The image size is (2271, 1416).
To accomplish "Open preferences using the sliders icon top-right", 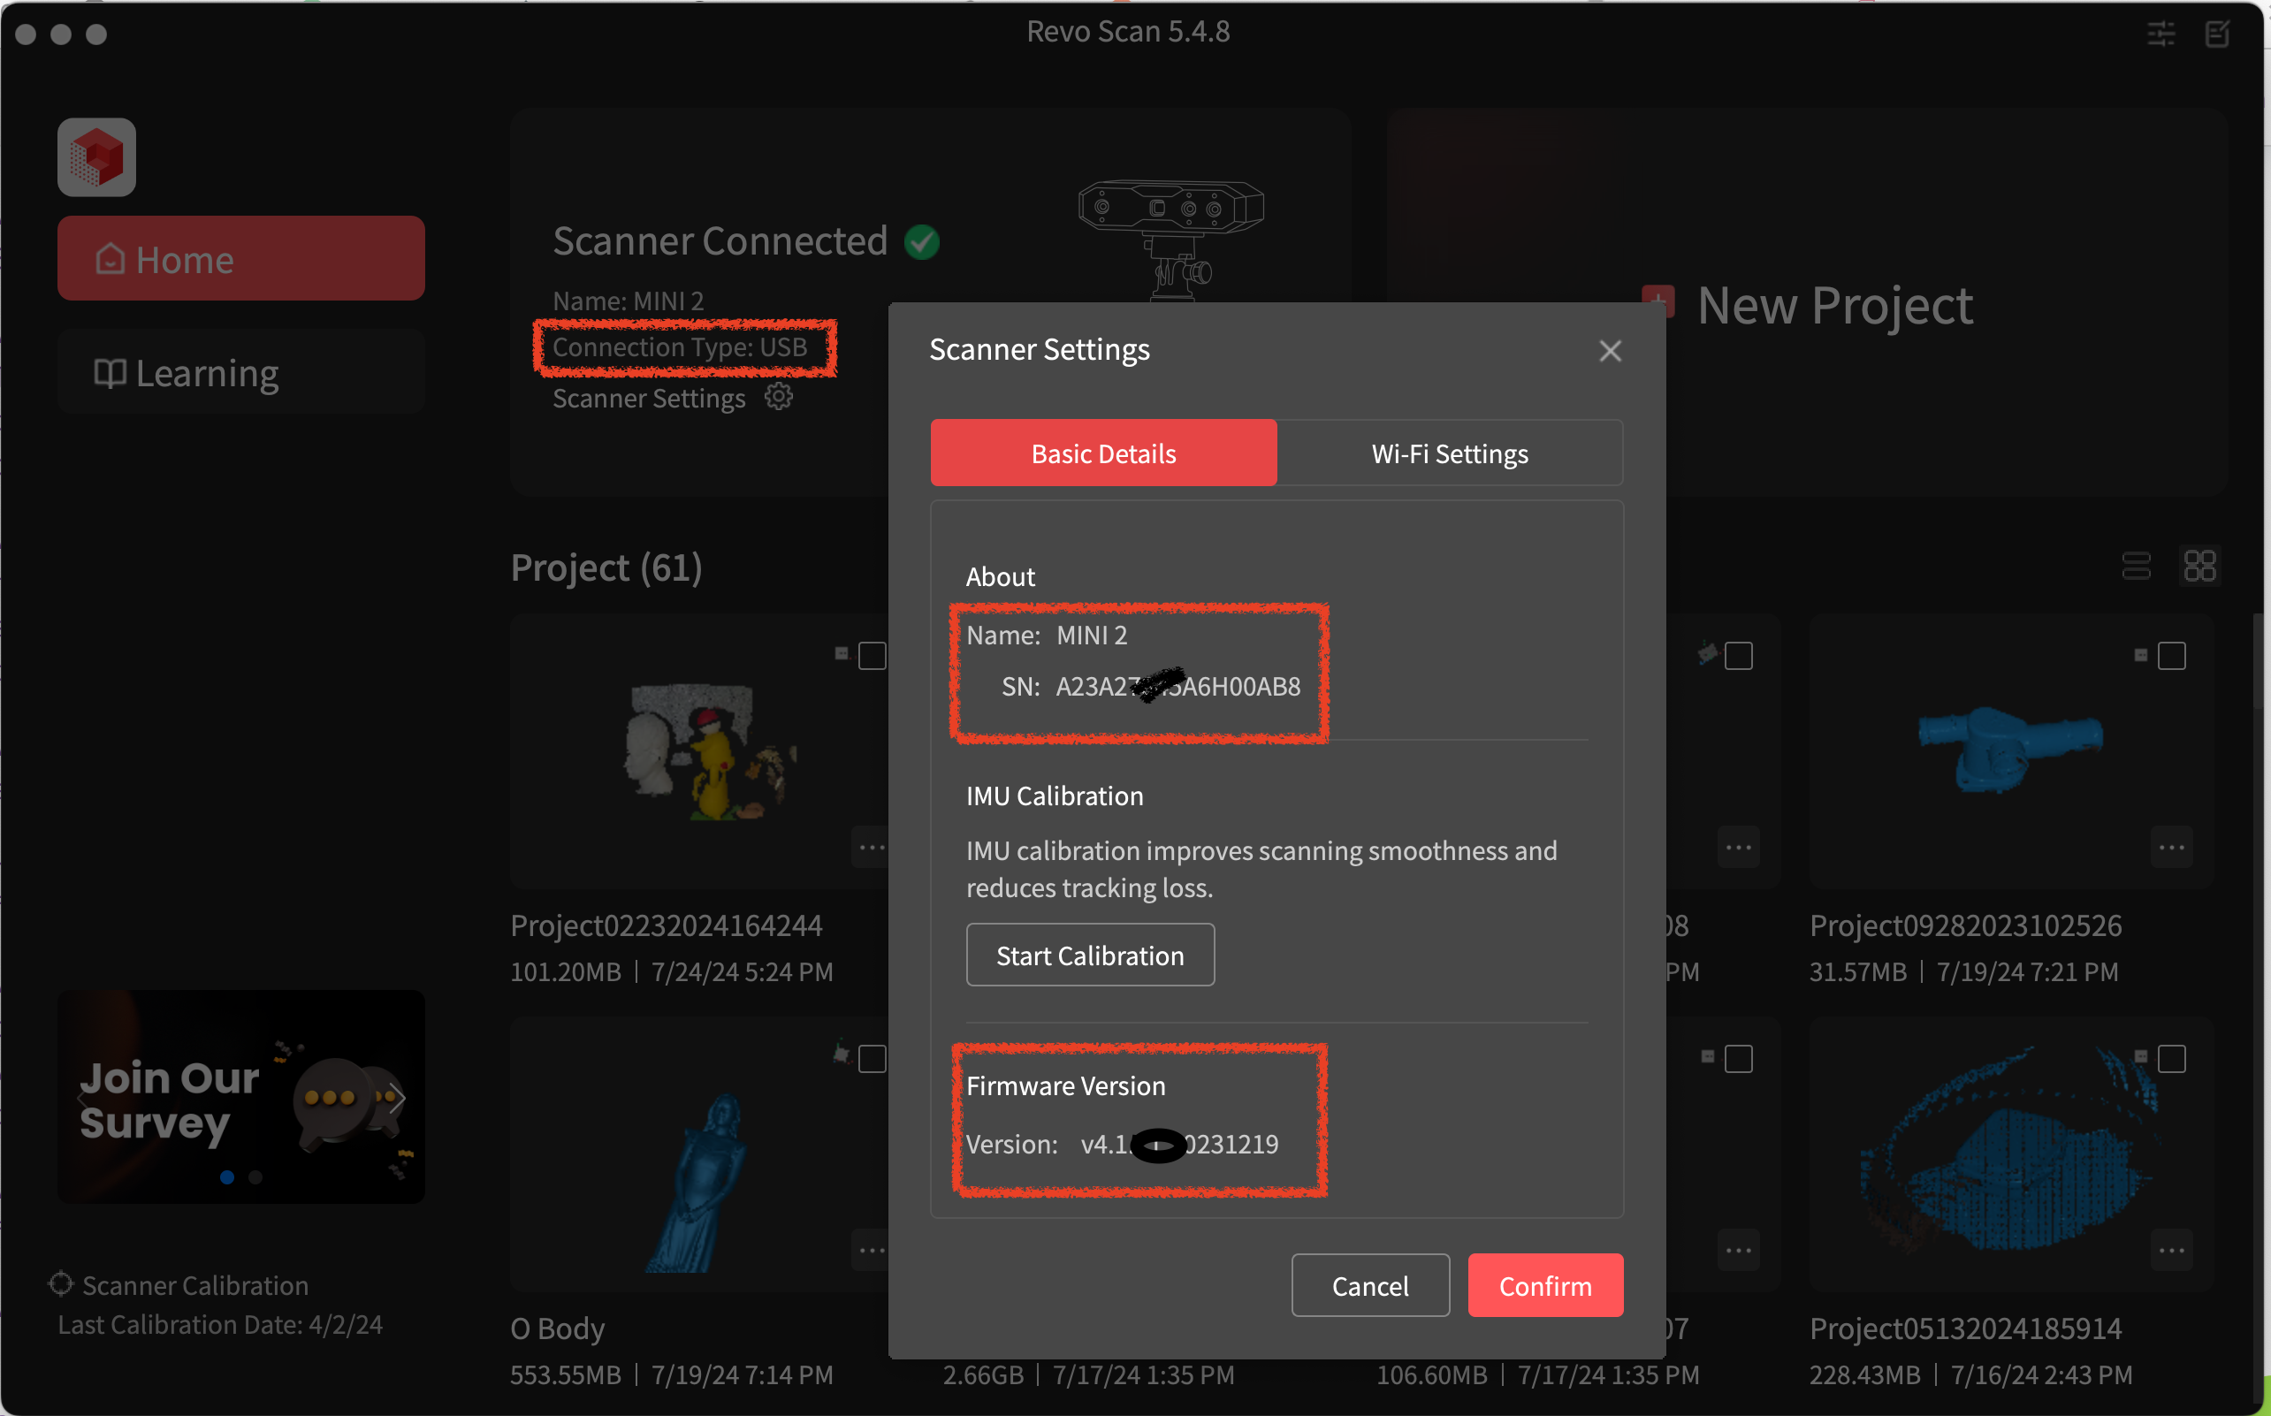I will click(x=2160, y=34).
